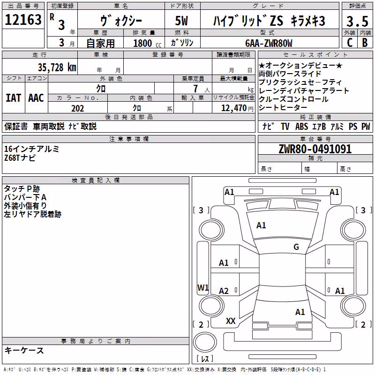Click mileage 35,728 km
Screen dimensions: 375x375
[57, 67]
